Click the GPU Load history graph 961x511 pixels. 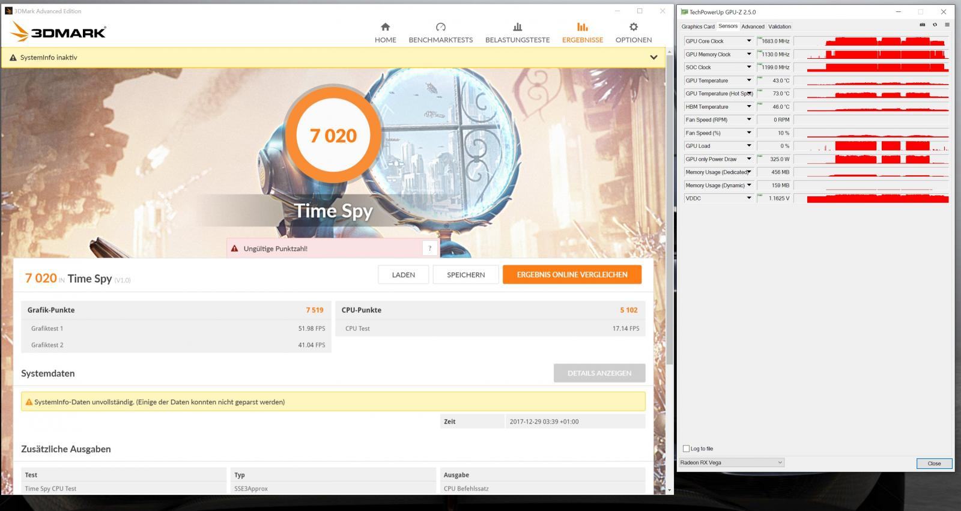click(x=872, y=146)
